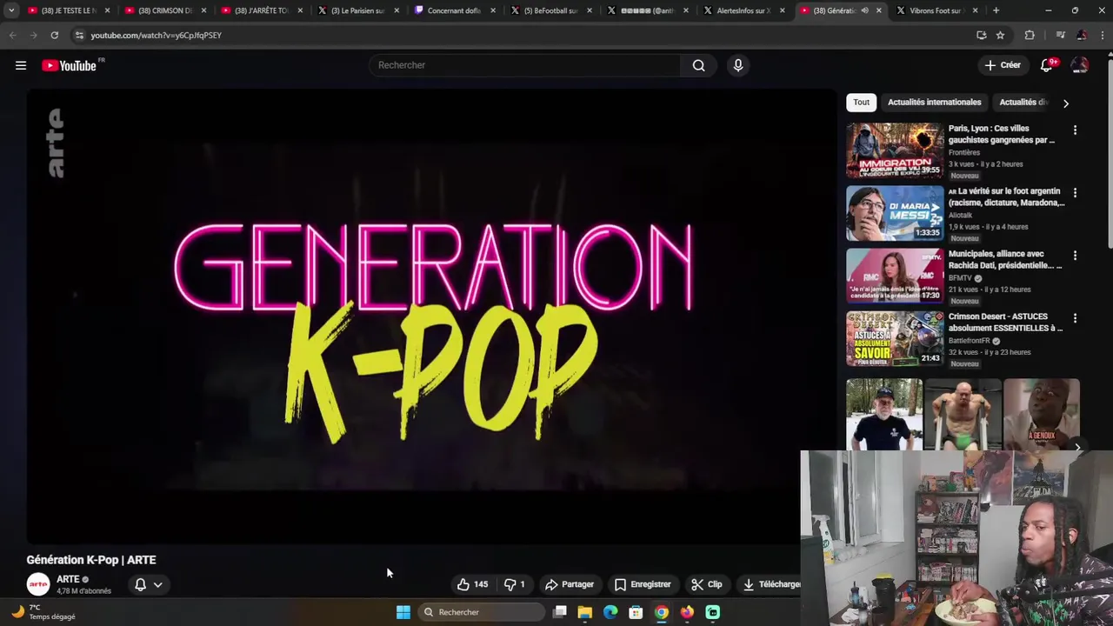This screenshot has height=626, width=1113.
Task: Select the Actualités internationales chip
Action: tap(934, 102)
